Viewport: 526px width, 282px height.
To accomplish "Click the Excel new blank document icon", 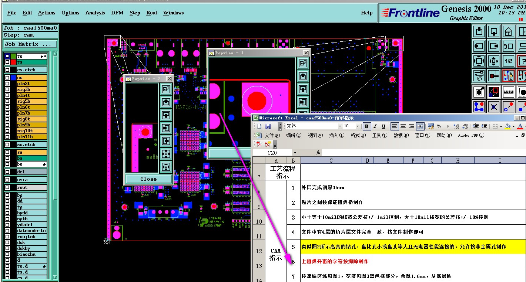I will pos(259,126).
